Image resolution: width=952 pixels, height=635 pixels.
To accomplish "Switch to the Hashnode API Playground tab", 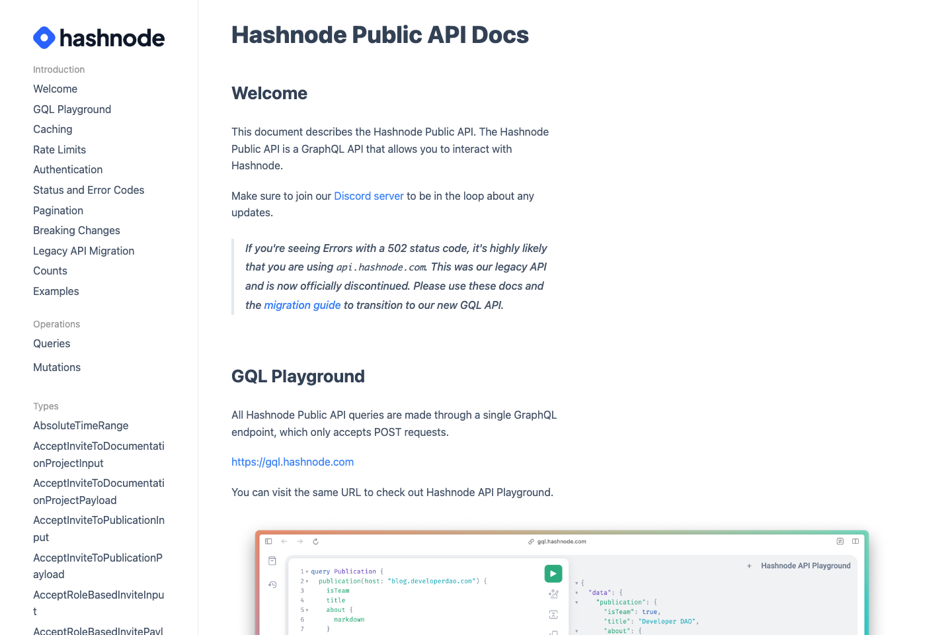I will pyautogui.click(x=806, y=566).
